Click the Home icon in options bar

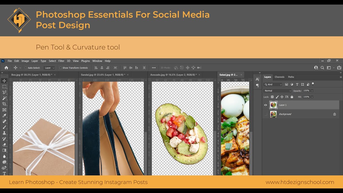pos(6,68)
